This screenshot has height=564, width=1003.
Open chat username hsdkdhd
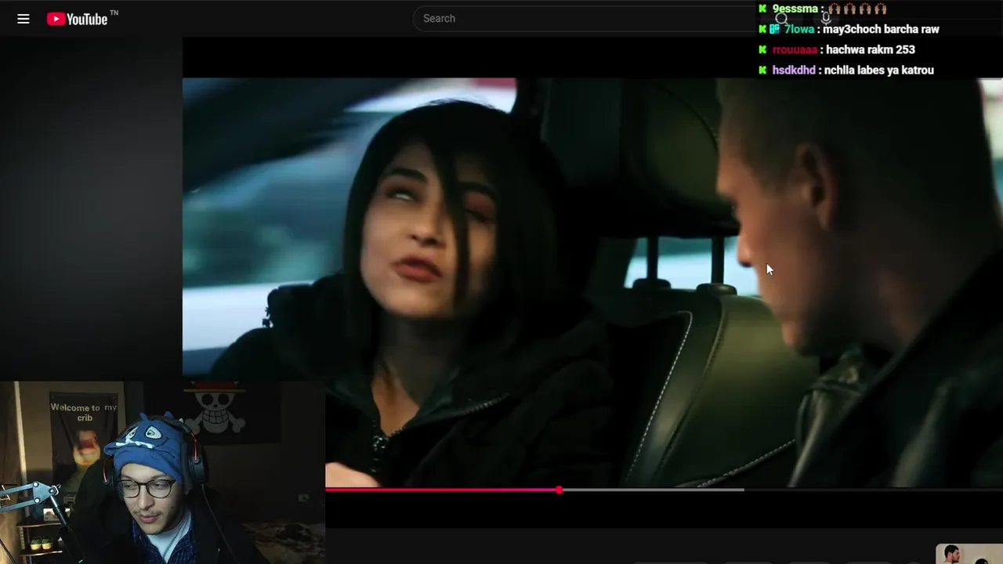[x=794, y=70]
